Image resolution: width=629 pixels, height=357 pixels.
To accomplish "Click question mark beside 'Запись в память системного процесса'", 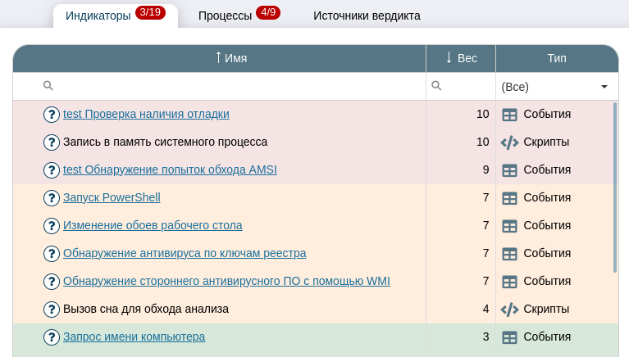I will 52,142.
